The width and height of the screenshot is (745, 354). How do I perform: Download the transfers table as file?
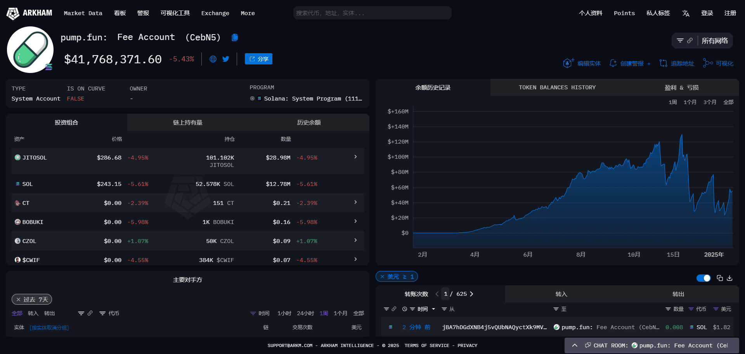coord(729,278)
